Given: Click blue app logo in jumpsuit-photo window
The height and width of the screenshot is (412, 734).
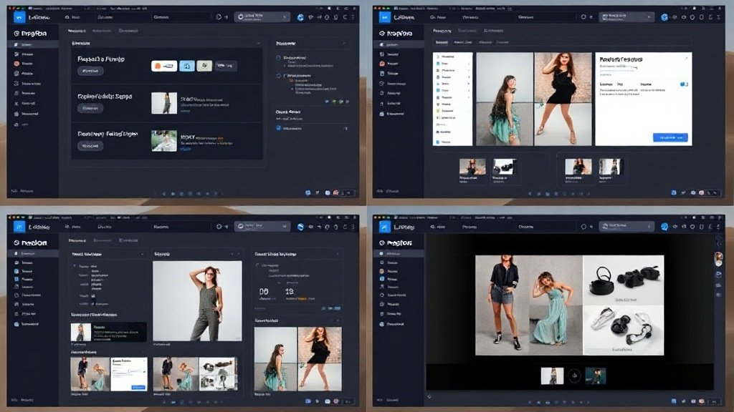Looking at the screenshot, I should click(x=19, y=227).
